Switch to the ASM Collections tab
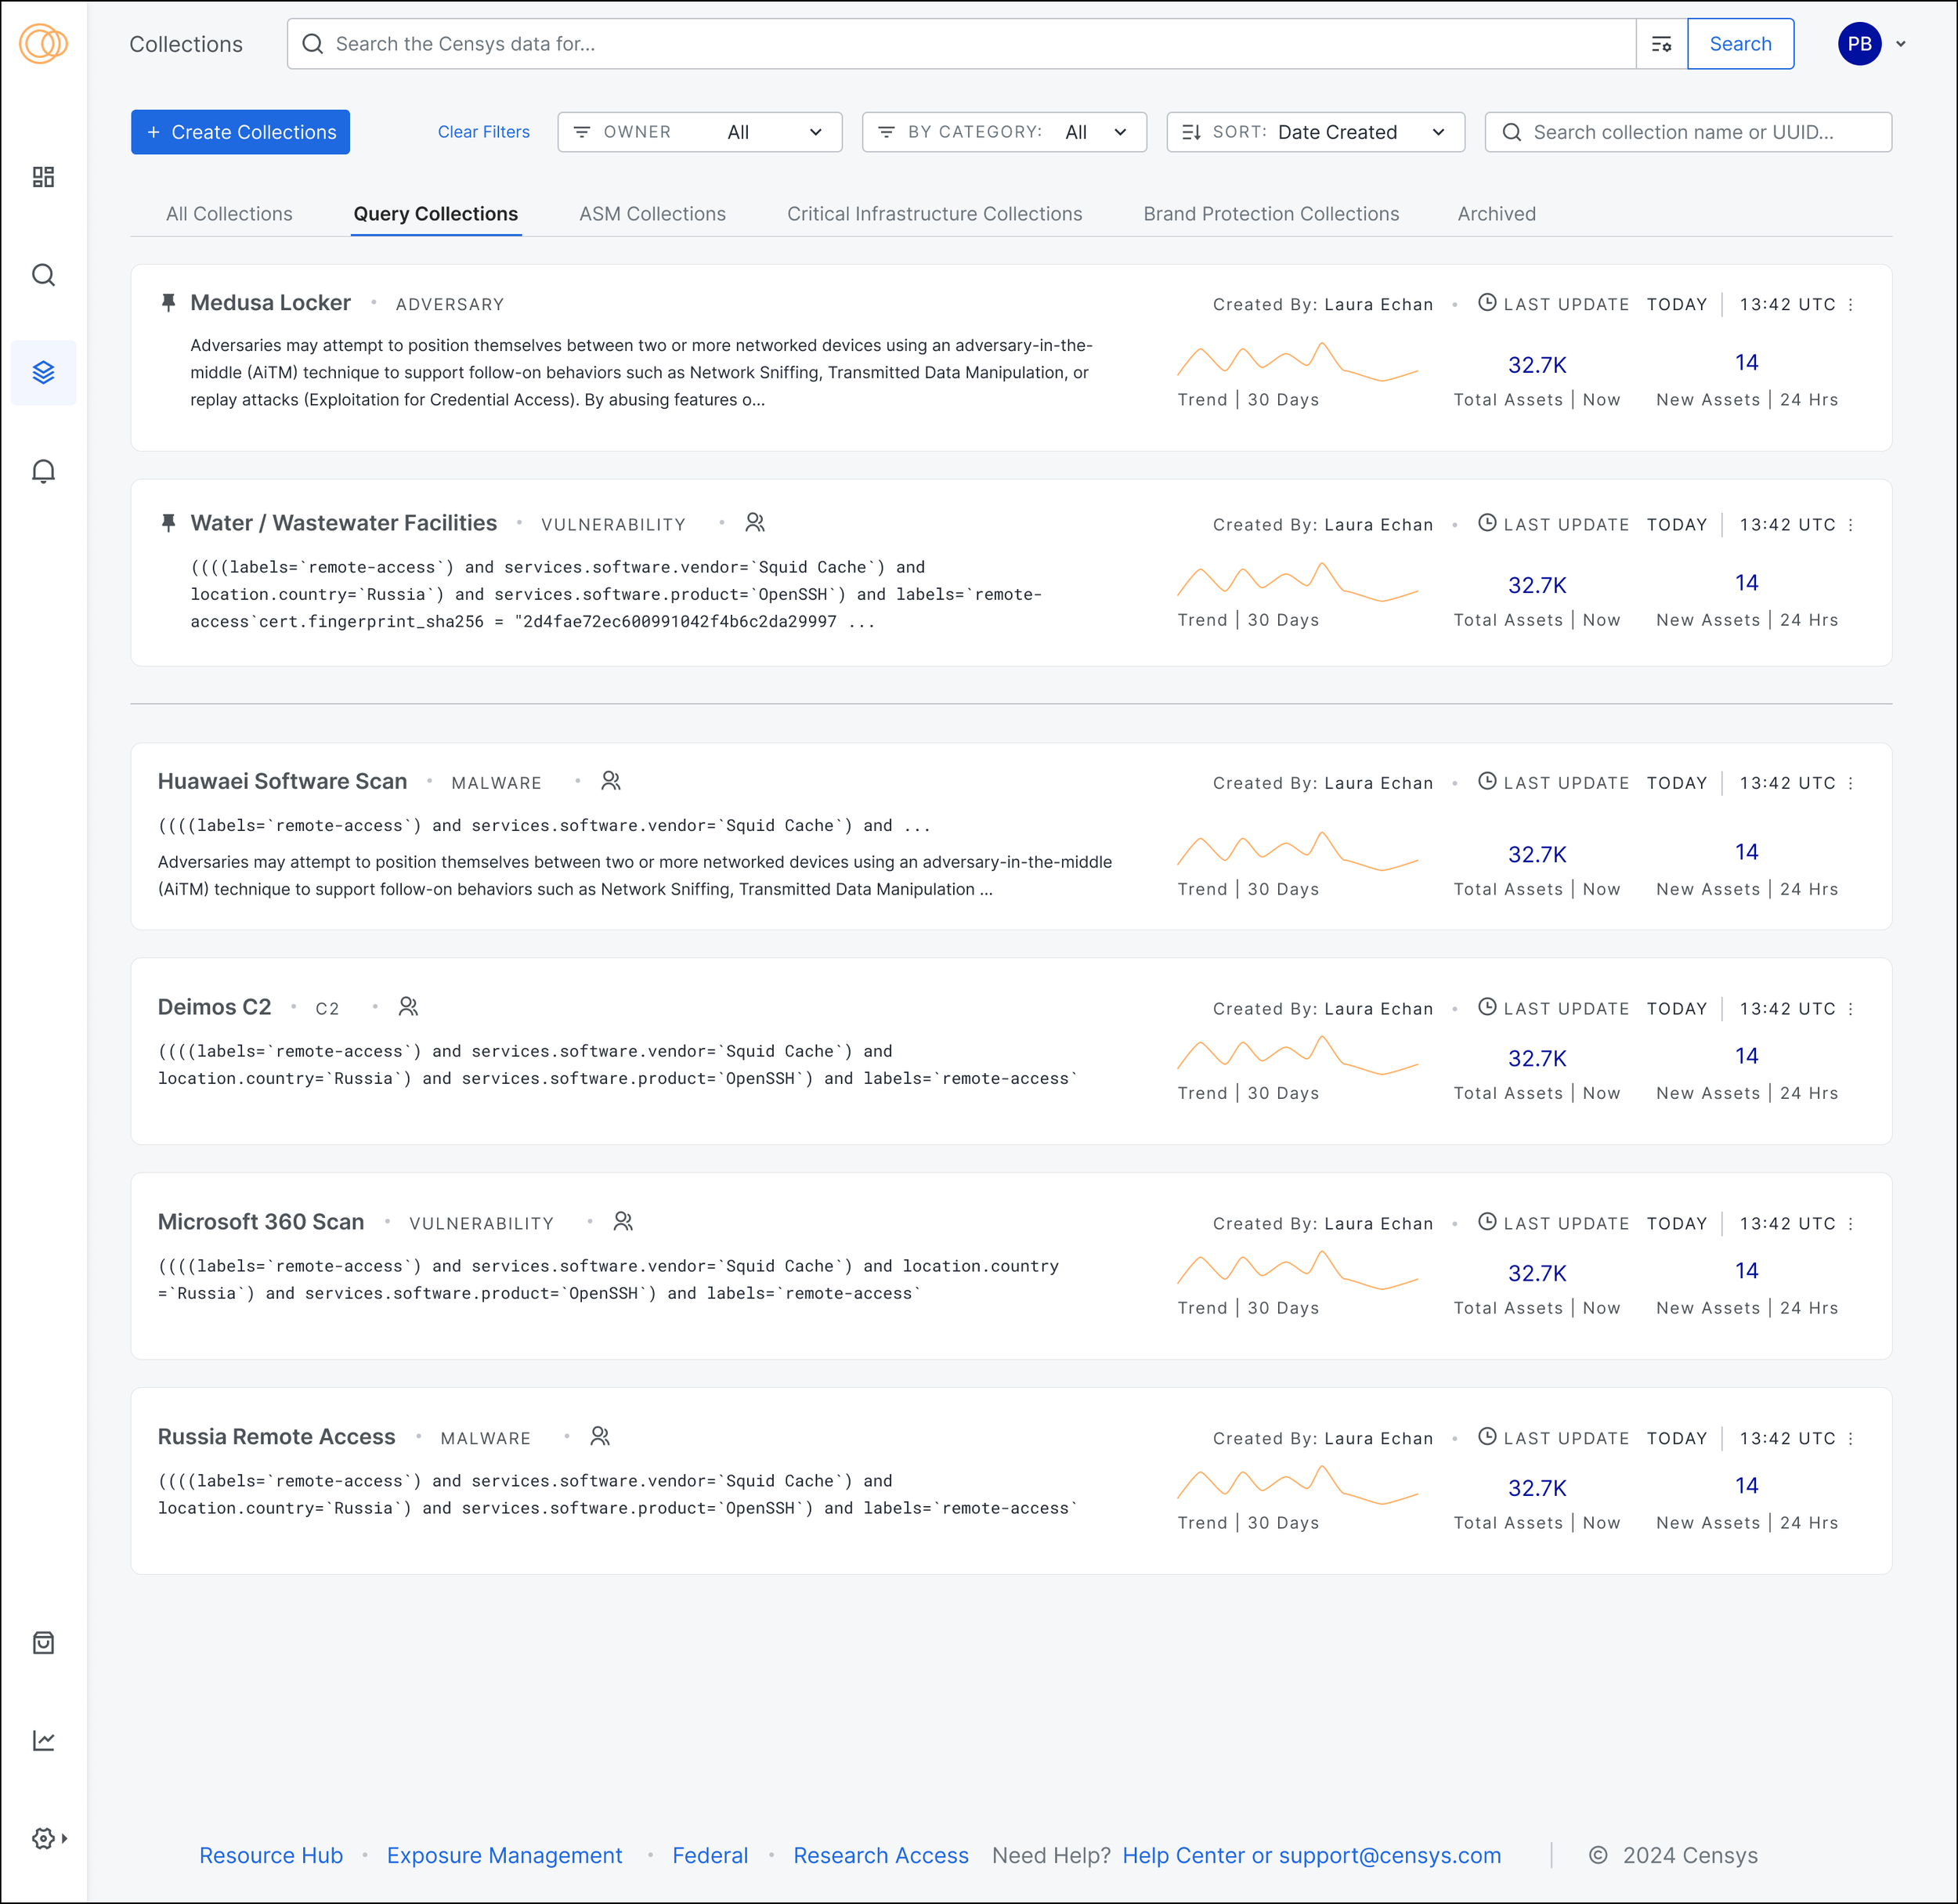Screen dimensions: 1958x1904 652,214
